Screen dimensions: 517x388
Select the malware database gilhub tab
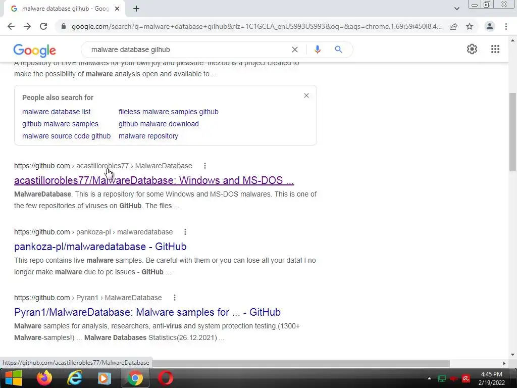pyautogui.click(x=65, y=9)
